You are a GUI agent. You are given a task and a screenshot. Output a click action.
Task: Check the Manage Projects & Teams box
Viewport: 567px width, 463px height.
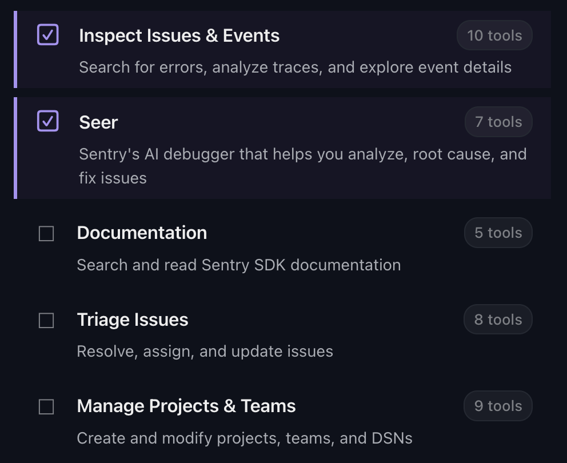point(46,407)
